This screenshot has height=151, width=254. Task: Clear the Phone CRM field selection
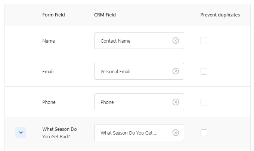(176, 102)
